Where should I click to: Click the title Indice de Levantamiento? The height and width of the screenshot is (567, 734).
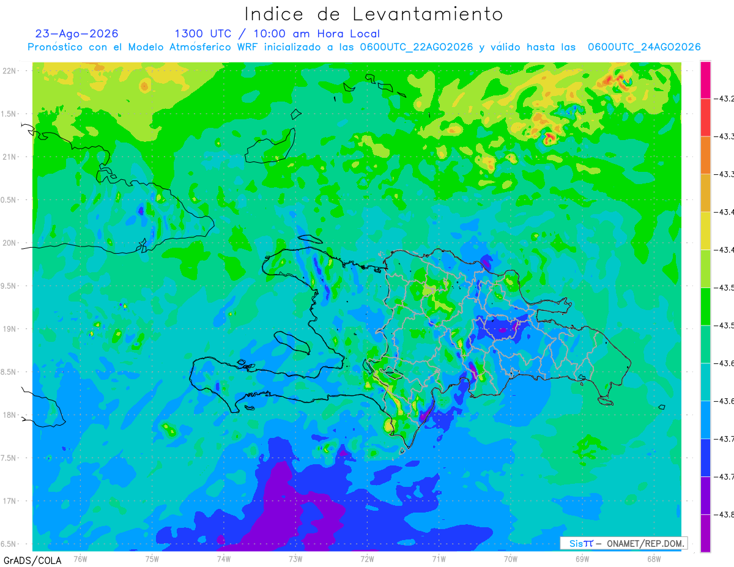point(374,14)
